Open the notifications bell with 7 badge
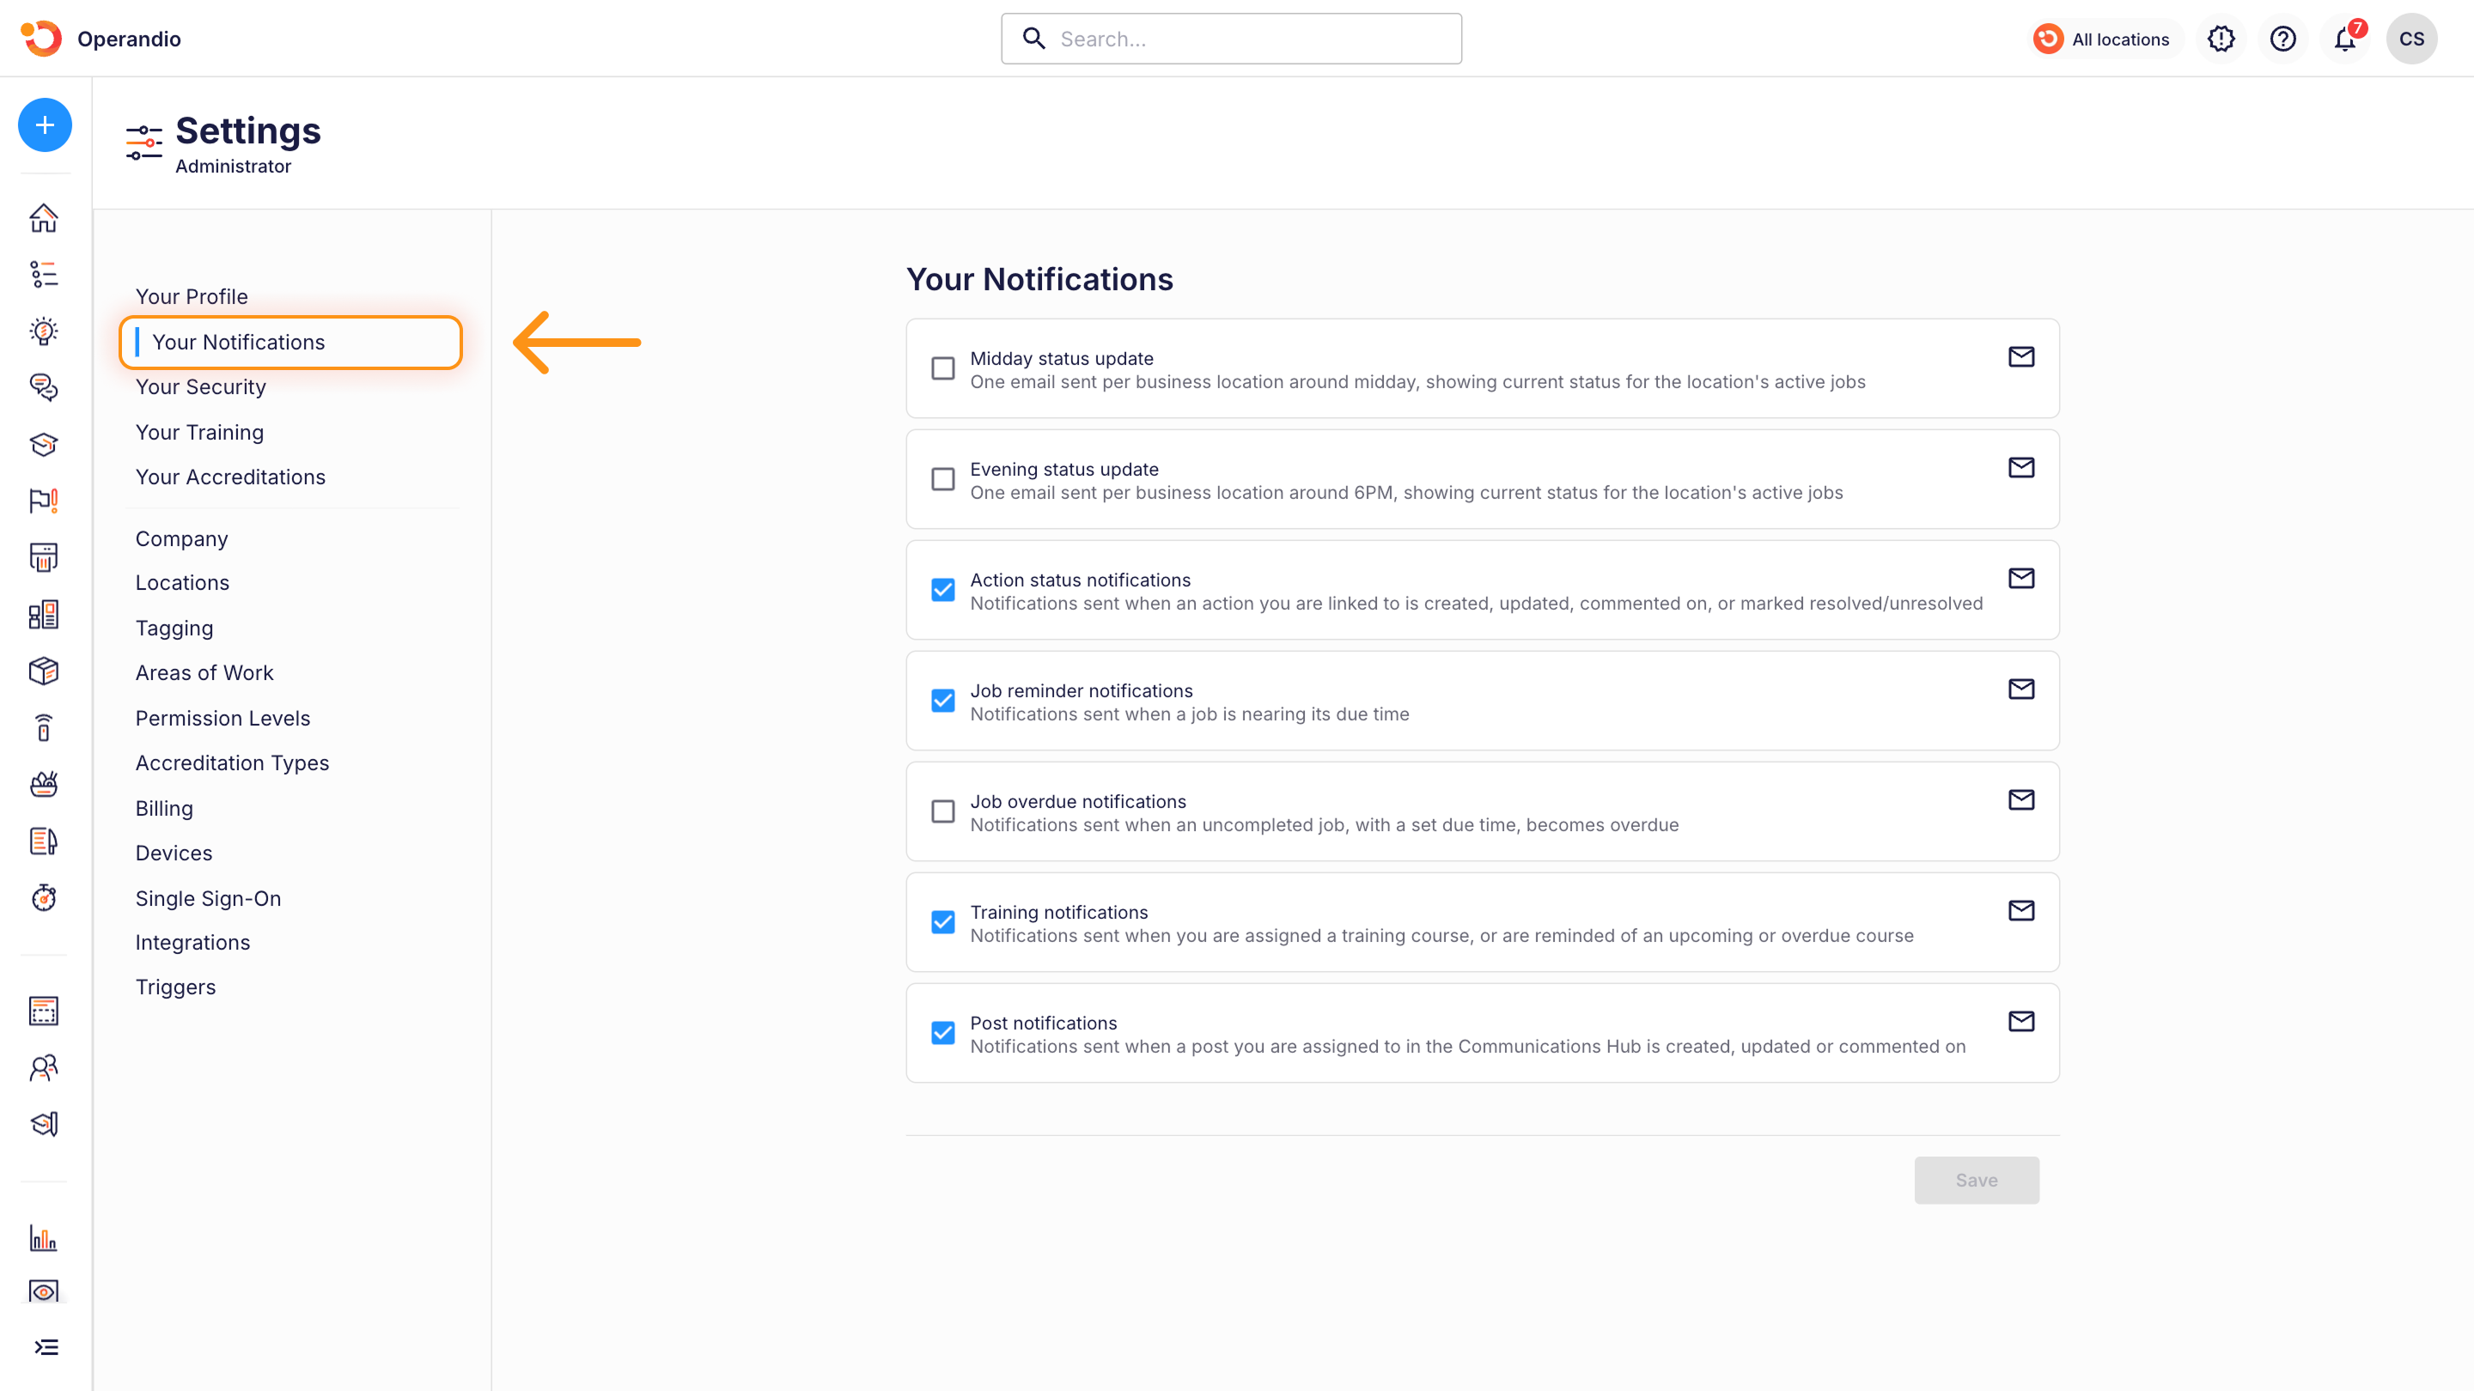The height and width of the screenshot is (1391, 2474). 2345,39
